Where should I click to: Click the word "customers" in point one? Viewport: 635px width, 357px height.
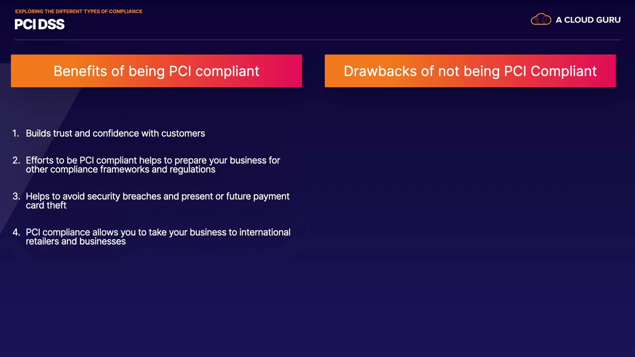tap(183, 133)
